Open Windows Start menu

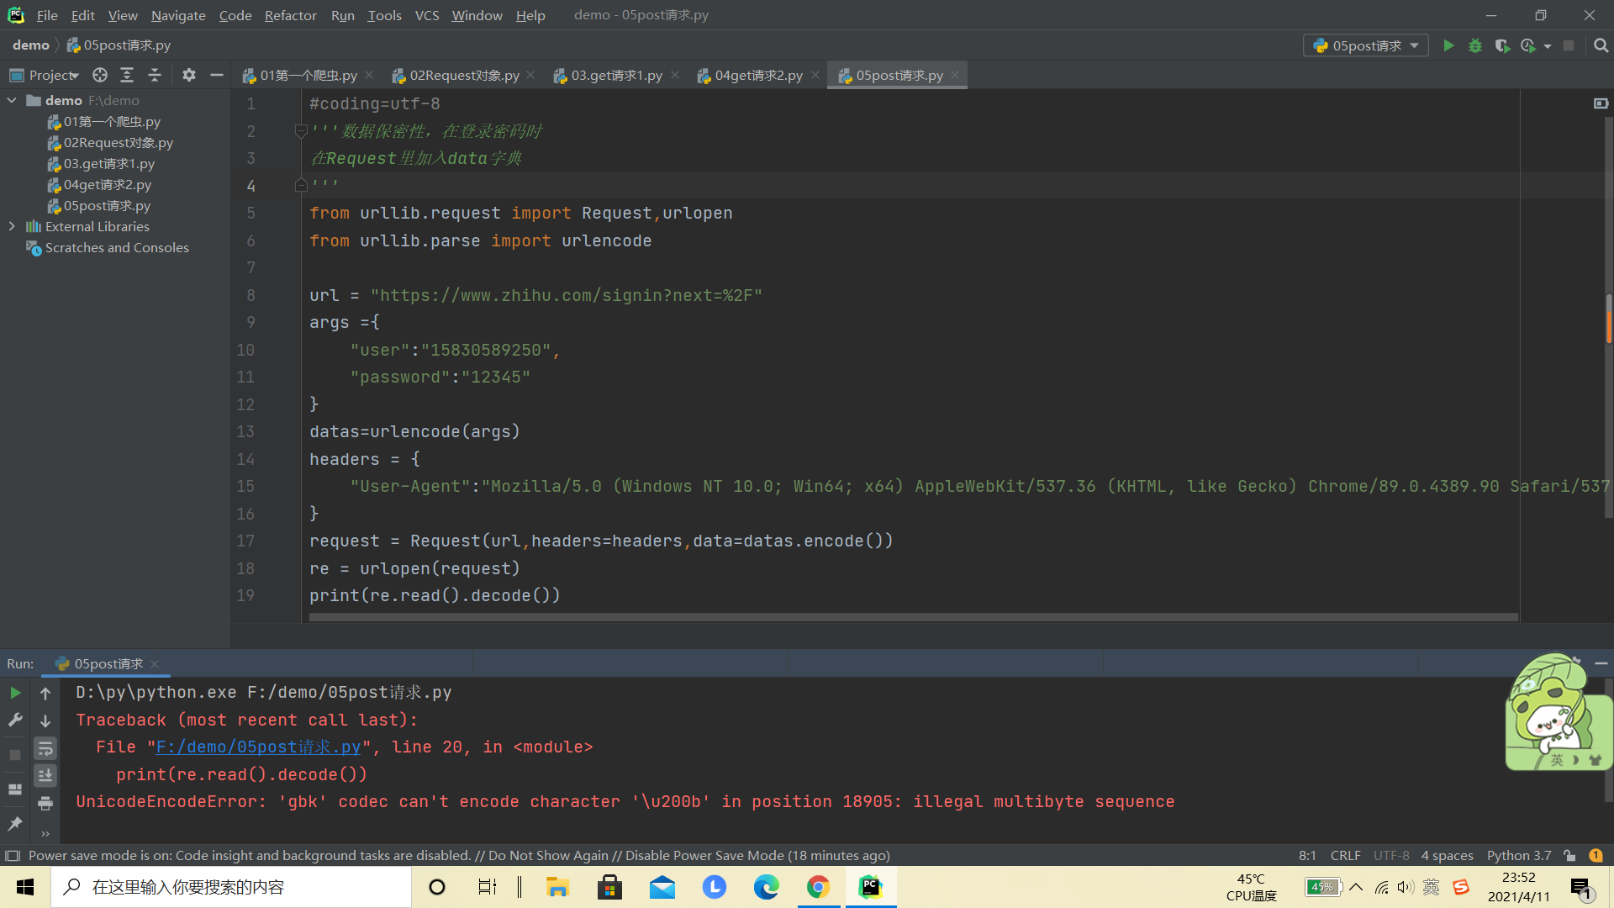coord(25,887)
